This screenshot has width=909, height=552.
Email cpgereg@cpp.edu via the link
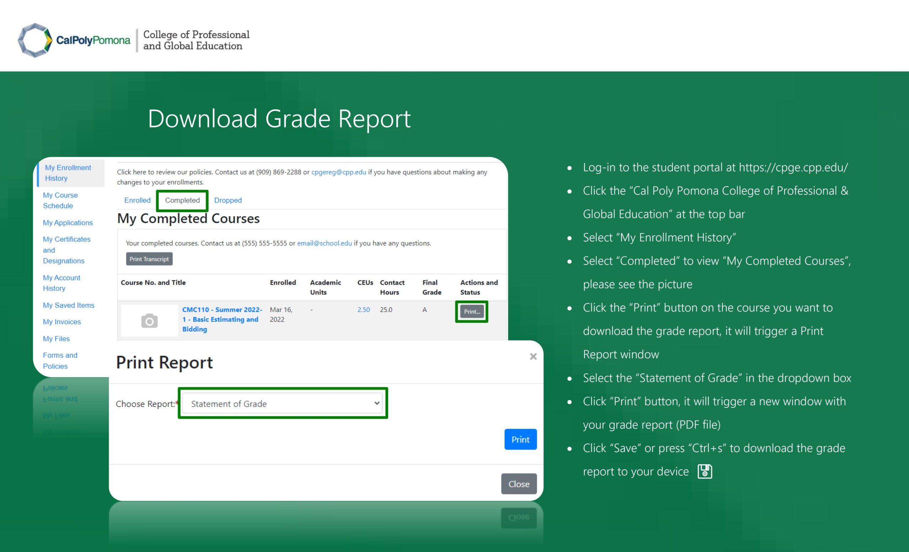tap(339, 172)
